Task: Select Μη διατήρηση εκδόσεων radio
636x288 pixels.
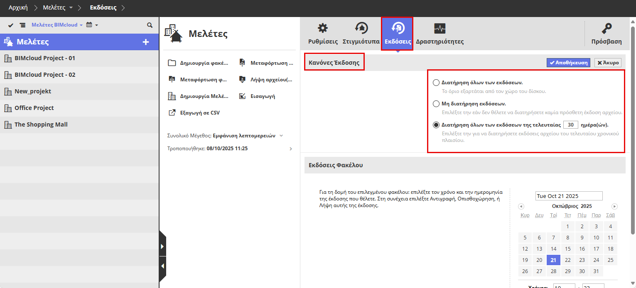Action: point(436,103)
